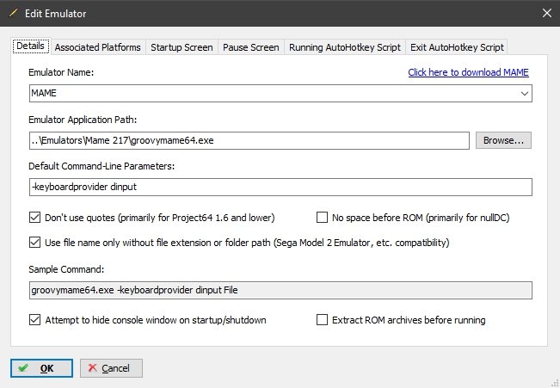Confirm changes with the OK button
The width and height of the screenshot is (560, 388).
pyautogui.click(x=41, y=368)
